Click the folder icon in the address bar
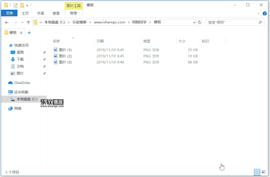Screen dimensions: 270x177 pos(35,22)
